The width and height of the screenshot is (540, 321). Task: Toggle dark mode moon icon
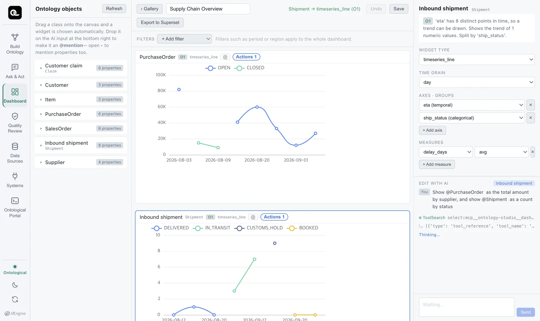coord(15,285)
